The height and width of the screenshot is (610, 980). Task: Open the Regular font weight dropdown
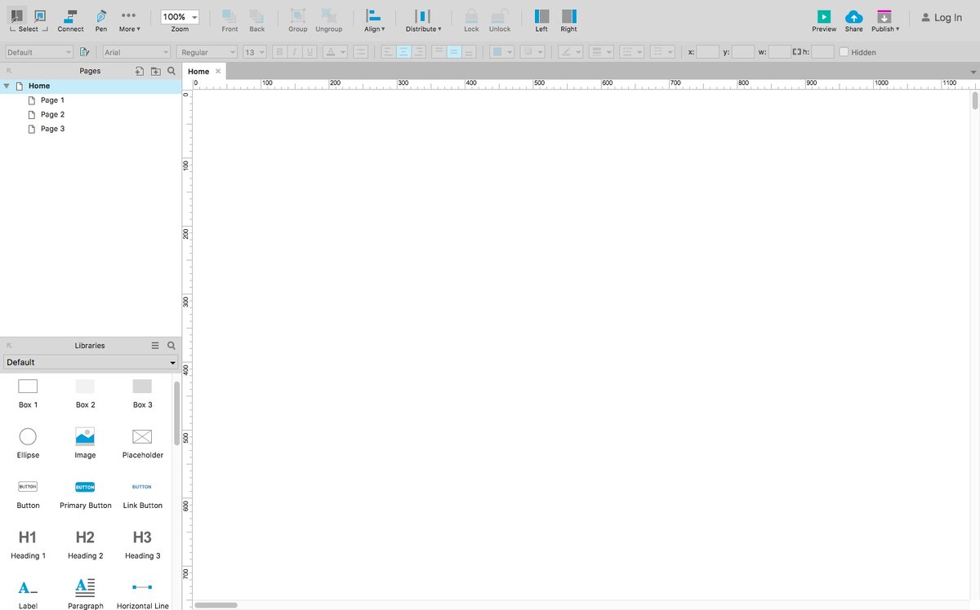[207, 52]
